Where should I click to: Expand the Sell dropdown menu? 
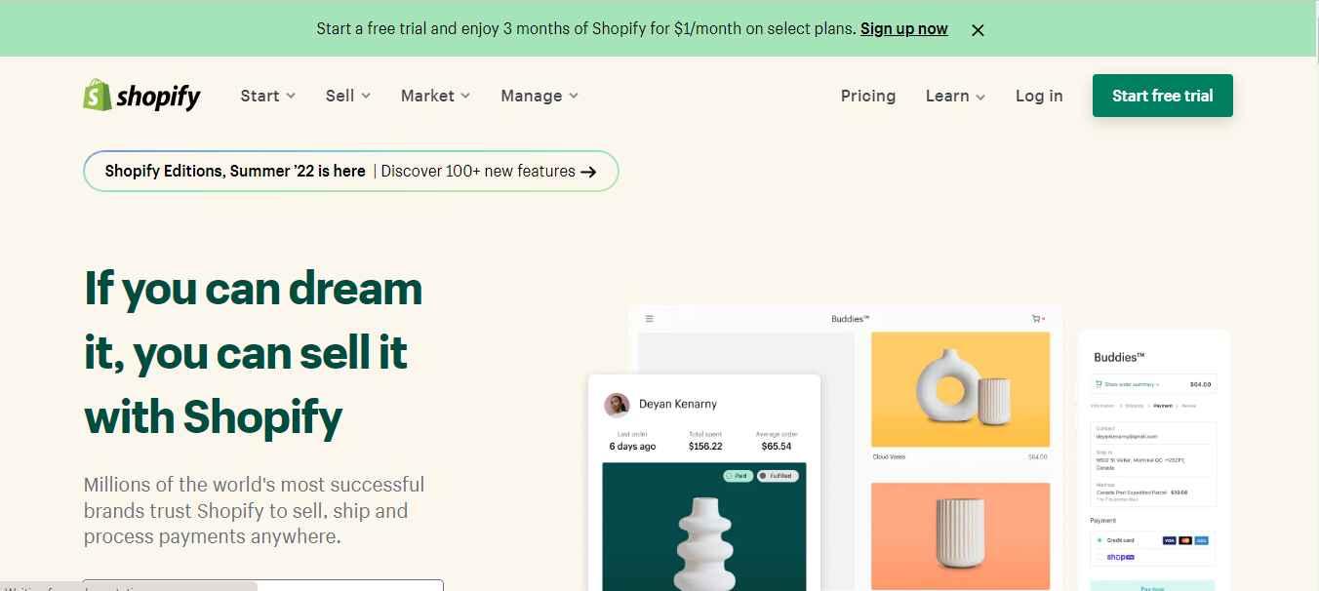click(348, 96)
